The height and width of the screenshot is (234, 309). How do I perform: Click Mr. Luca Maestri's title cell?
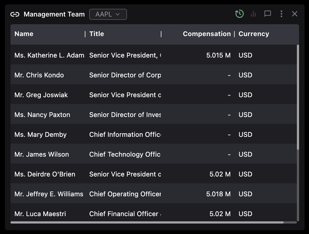point(125,214)
